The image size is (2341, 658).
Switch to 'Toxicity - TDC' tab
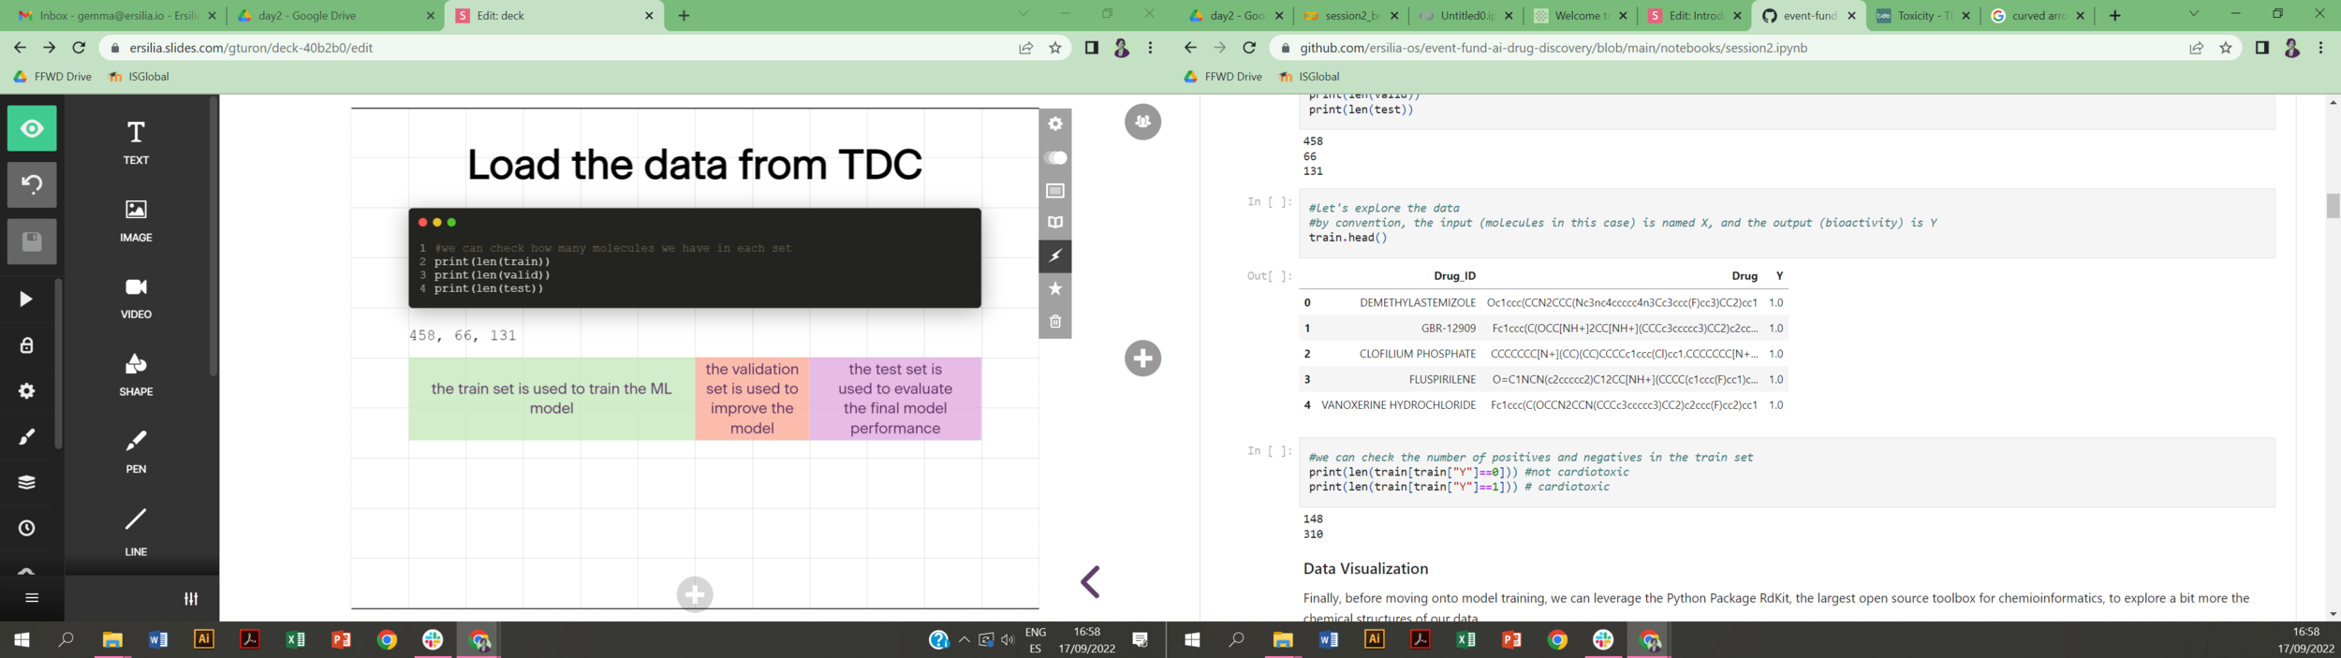(x=1921, y=16)
